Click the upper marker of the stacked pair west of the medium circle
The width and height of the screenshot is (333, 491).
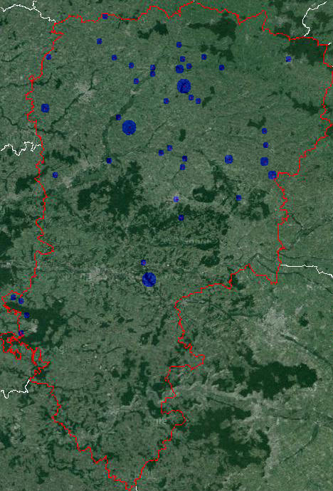(153, 68)
